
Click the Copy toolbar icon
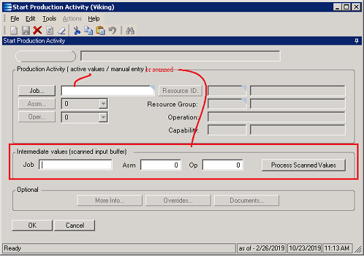point(88,31)
